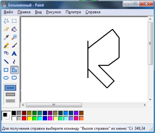Choose outline-only shape fill style
Screen dimensions: 155x133
(x=10, y=88)
